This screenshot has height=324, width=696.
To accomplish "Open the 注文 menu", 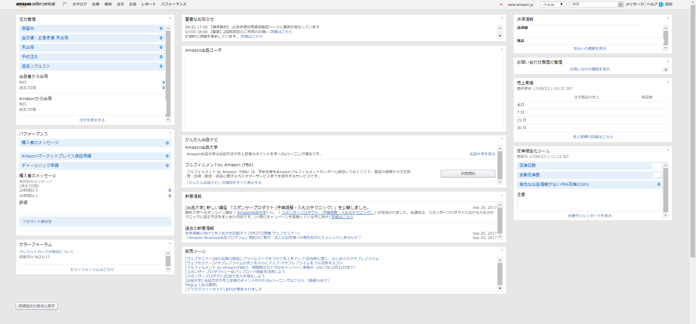I will tap(120, 4).
